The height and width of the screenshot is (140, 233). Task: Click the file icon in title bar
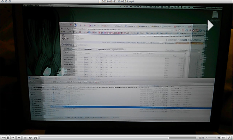tap(100, 1)
